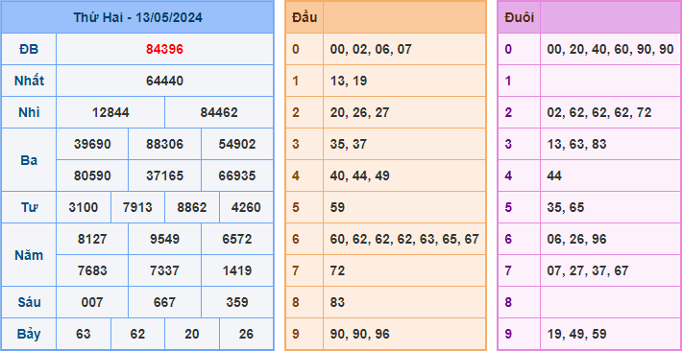Image resolution: width=683 pixels, height=351 pixels.
Task: Click the Sáu row label
Action: coord(29,302)
